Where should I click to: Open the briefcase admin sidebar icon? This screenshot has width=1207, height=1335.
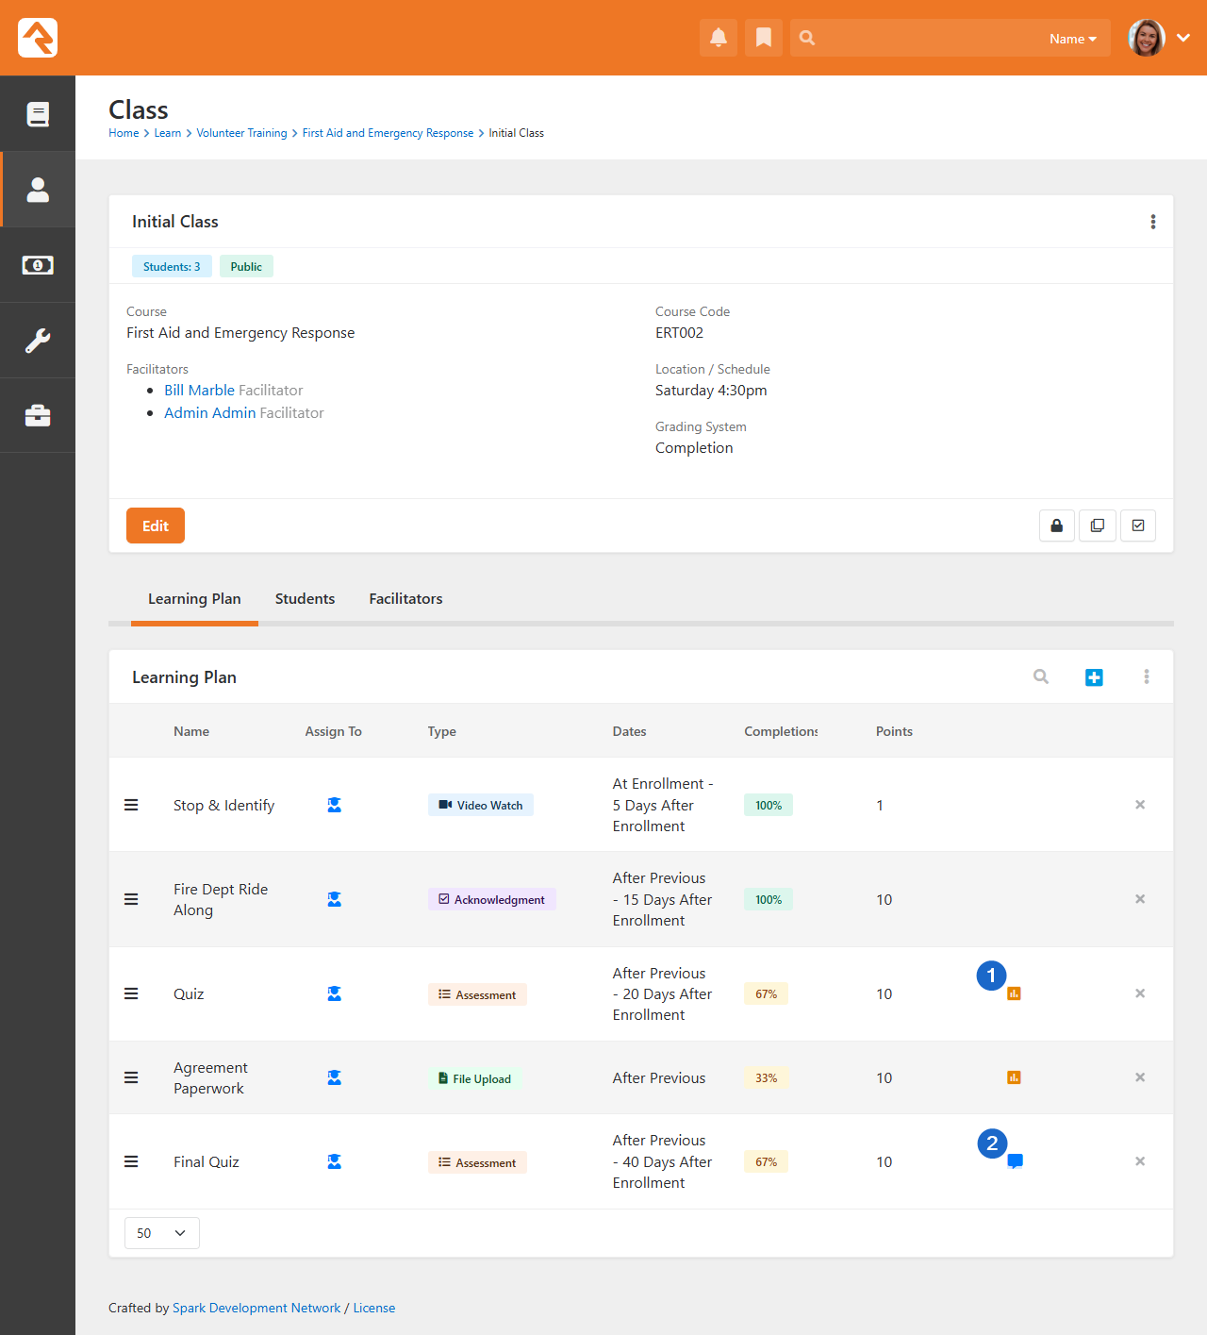pyautogui.click(x=38, y=416)
